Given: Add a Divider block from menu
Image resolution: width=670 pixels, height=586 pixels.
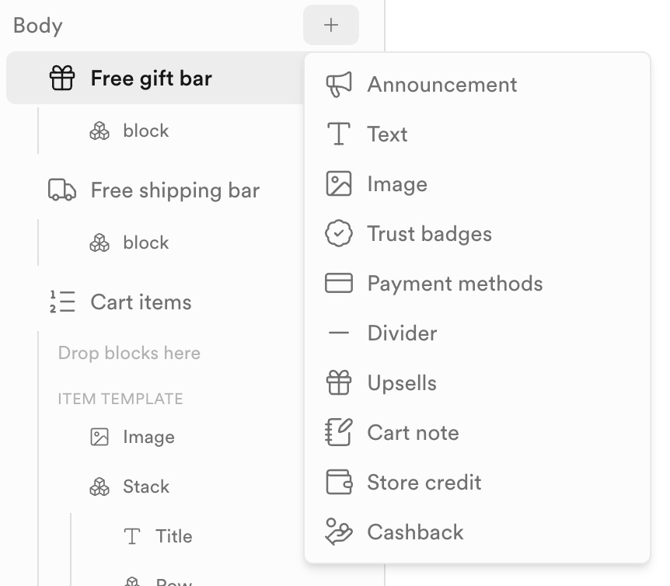Looking at the screenshot, I should click(477, 333).
